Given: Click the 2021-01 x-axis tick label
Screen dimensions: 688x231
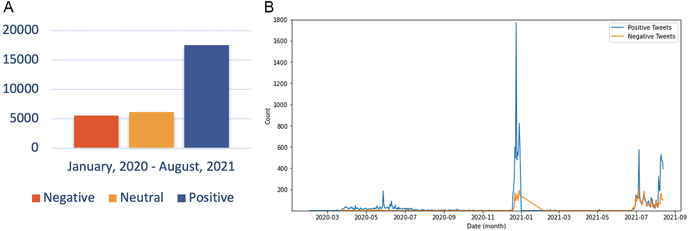Looking at the screenshot, I should [521, 217].
